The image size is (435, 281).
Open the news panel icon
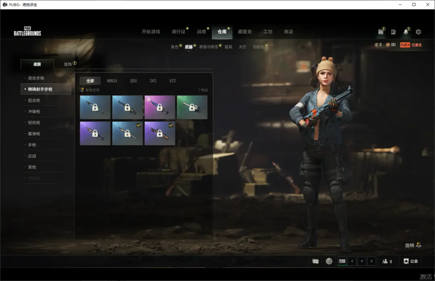pyautogui.click(x=393, y=32)
